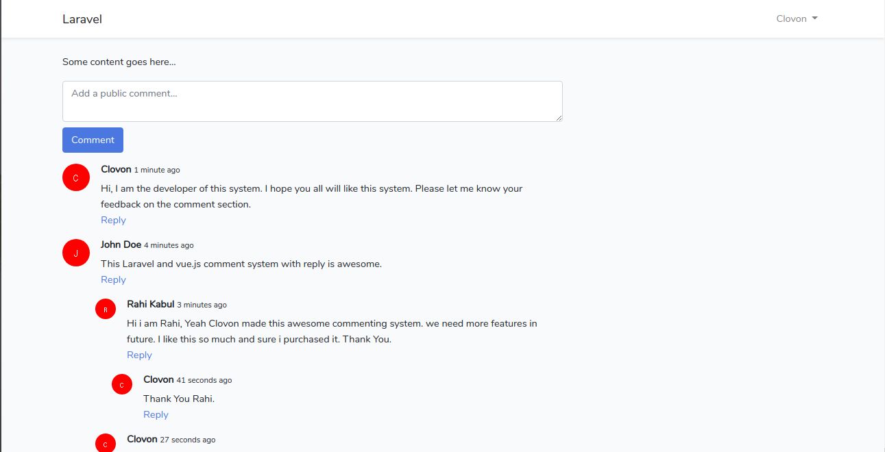Click the '4 minutes ago' timestamp

click(169, 245)
